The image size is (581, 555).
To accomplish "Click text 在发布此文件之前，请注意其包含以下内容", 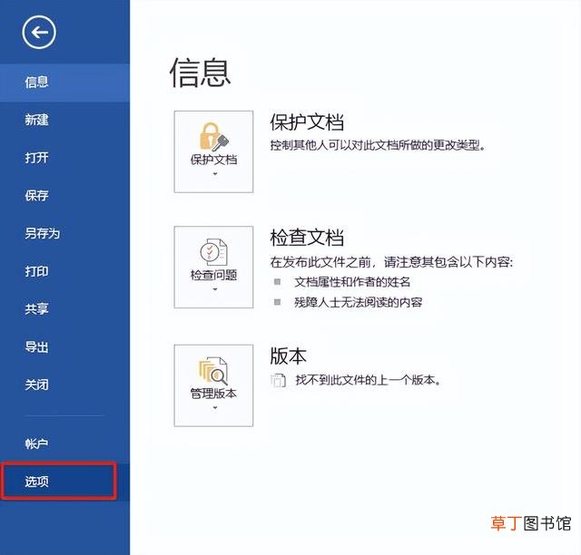I will coord(391,262).
